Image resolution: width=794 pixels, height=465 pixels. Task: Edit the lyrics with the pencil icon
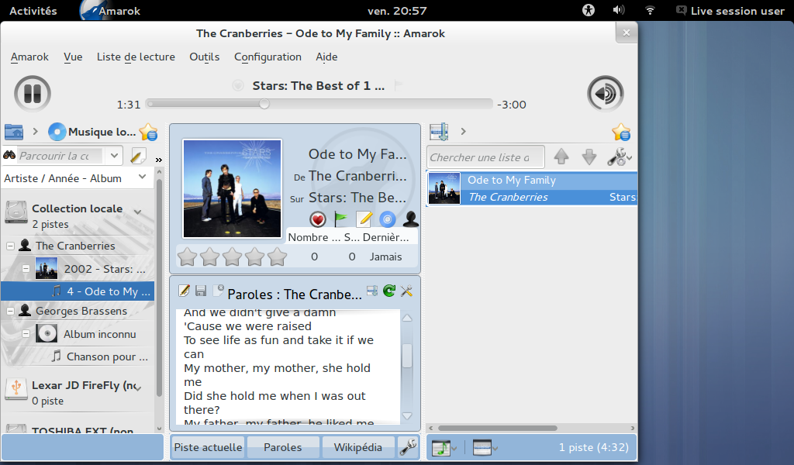coord(185,291)
